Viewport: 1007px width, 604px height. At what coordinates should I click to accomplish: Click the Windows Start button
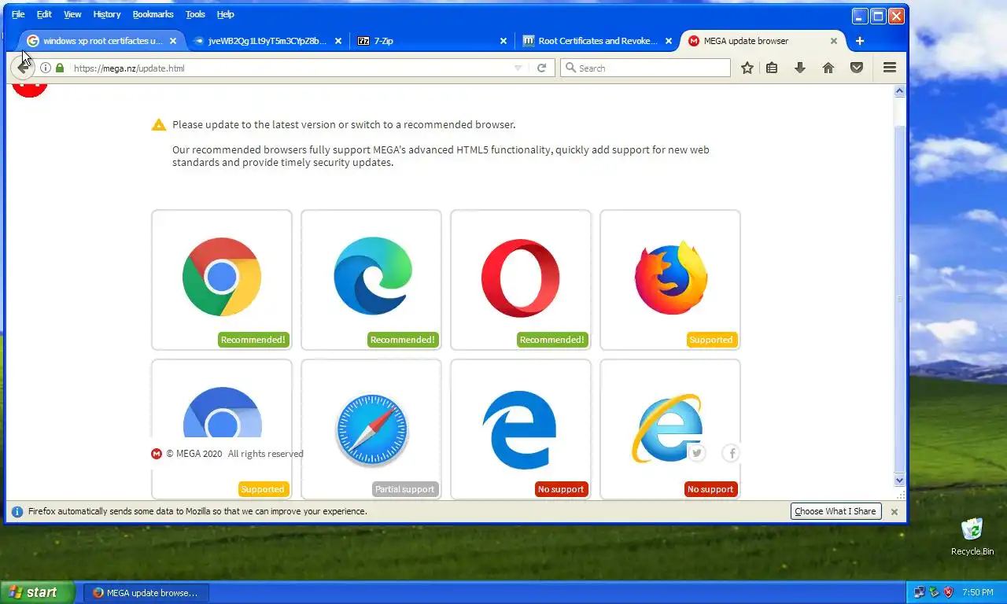point(37,592)
